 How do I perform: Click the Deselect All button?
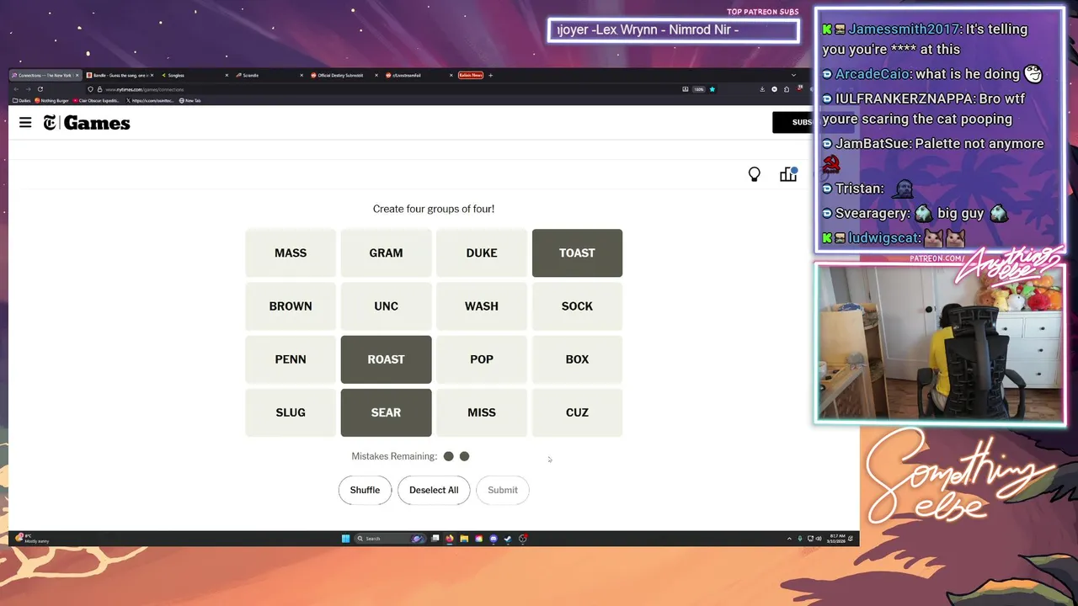coord(434,490)
